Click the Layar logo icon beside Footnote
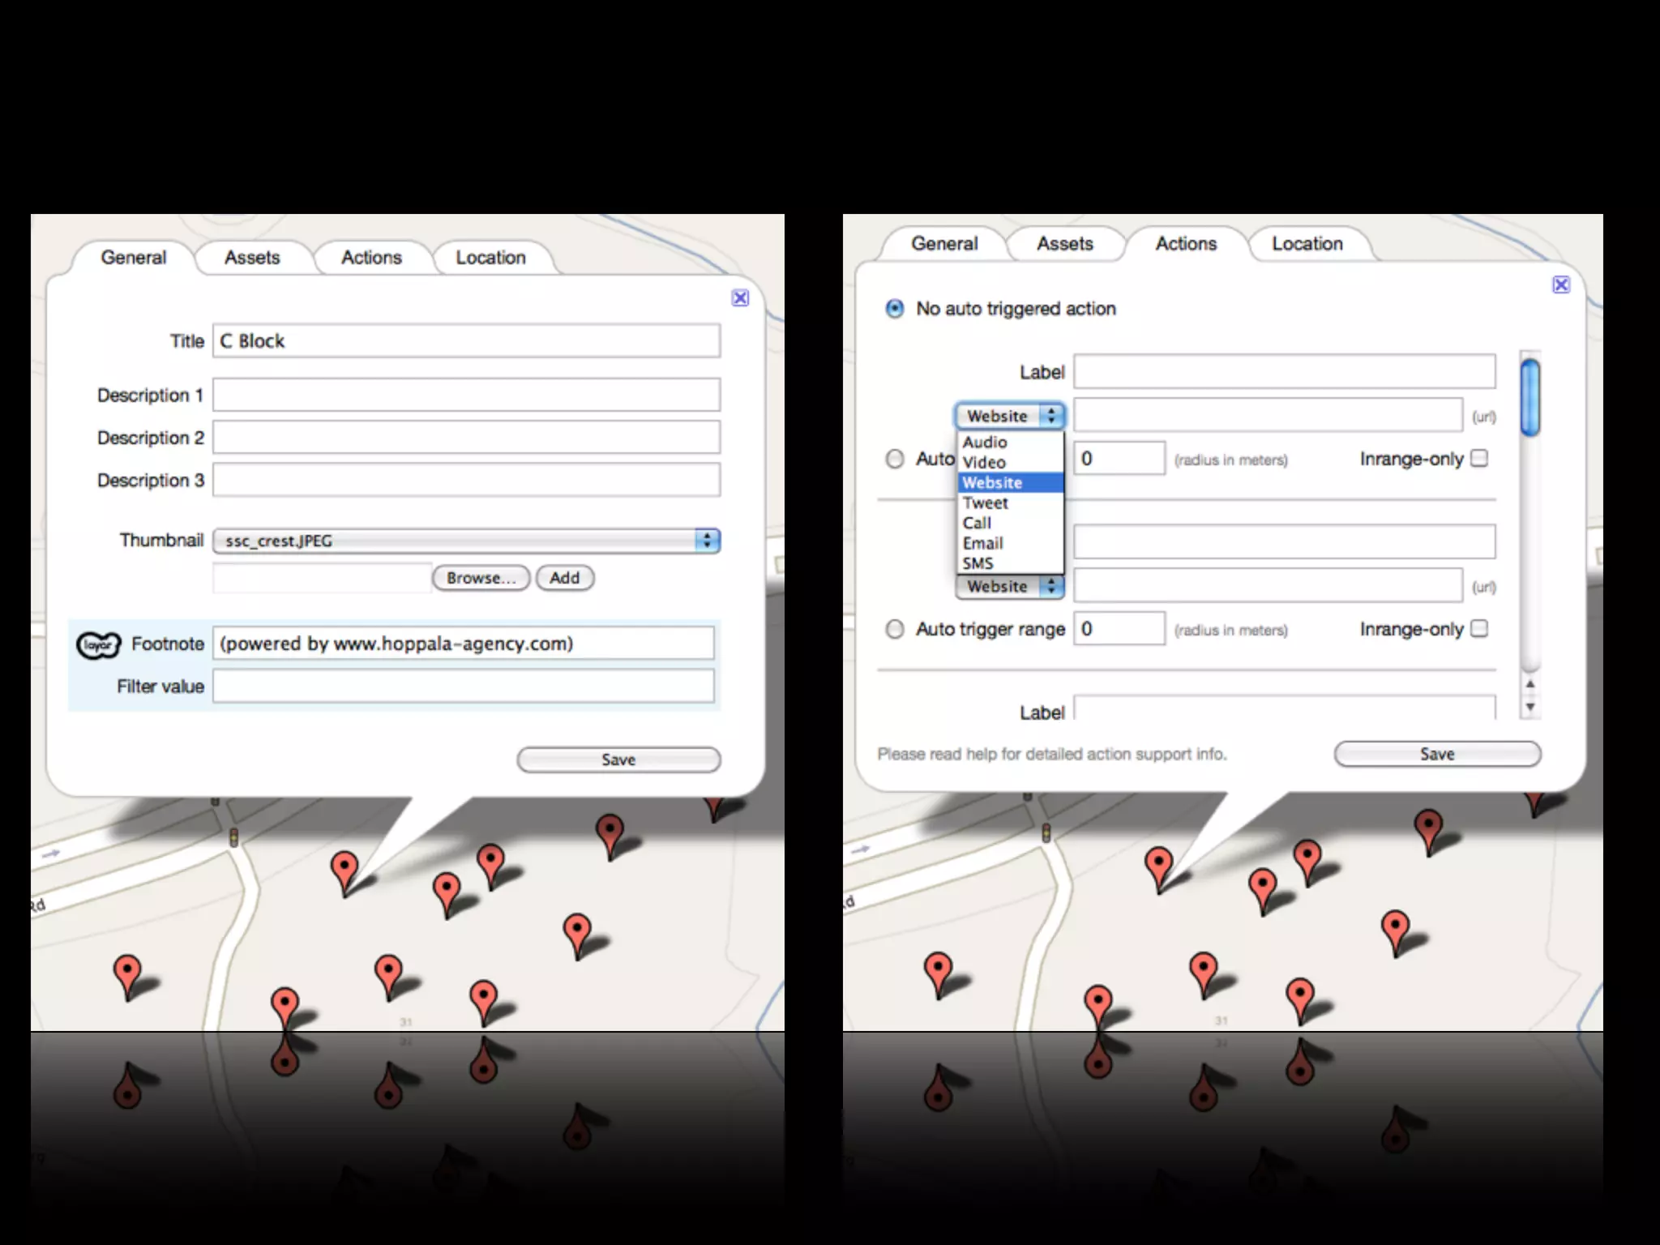The image size is (1660, 1245). point(98,644)
